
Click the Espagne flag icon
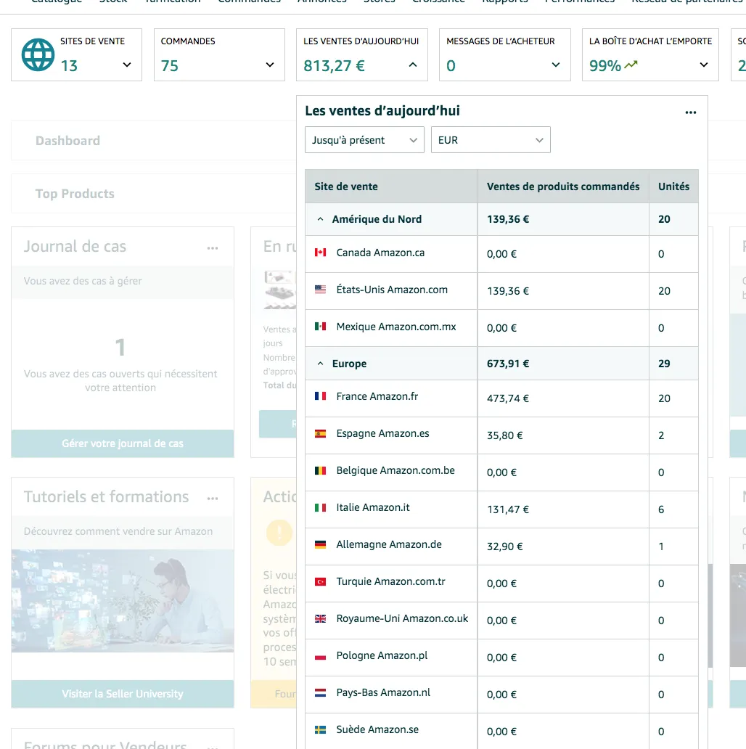pyautogui.click(x=321, y=433)
